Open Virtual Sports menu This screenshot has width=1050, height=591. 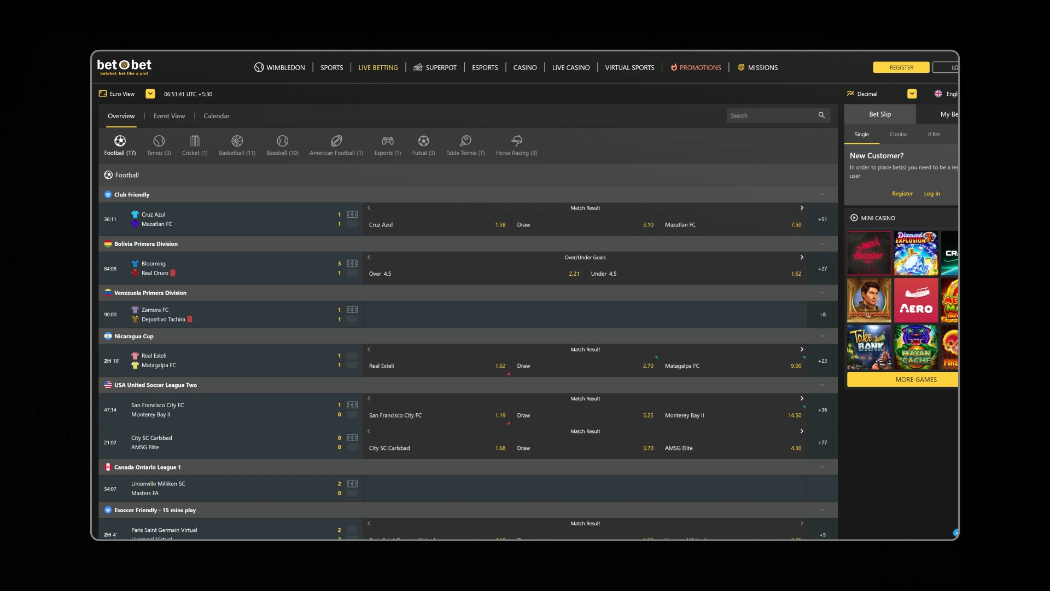pyautogui.click(x=629, y=67)
